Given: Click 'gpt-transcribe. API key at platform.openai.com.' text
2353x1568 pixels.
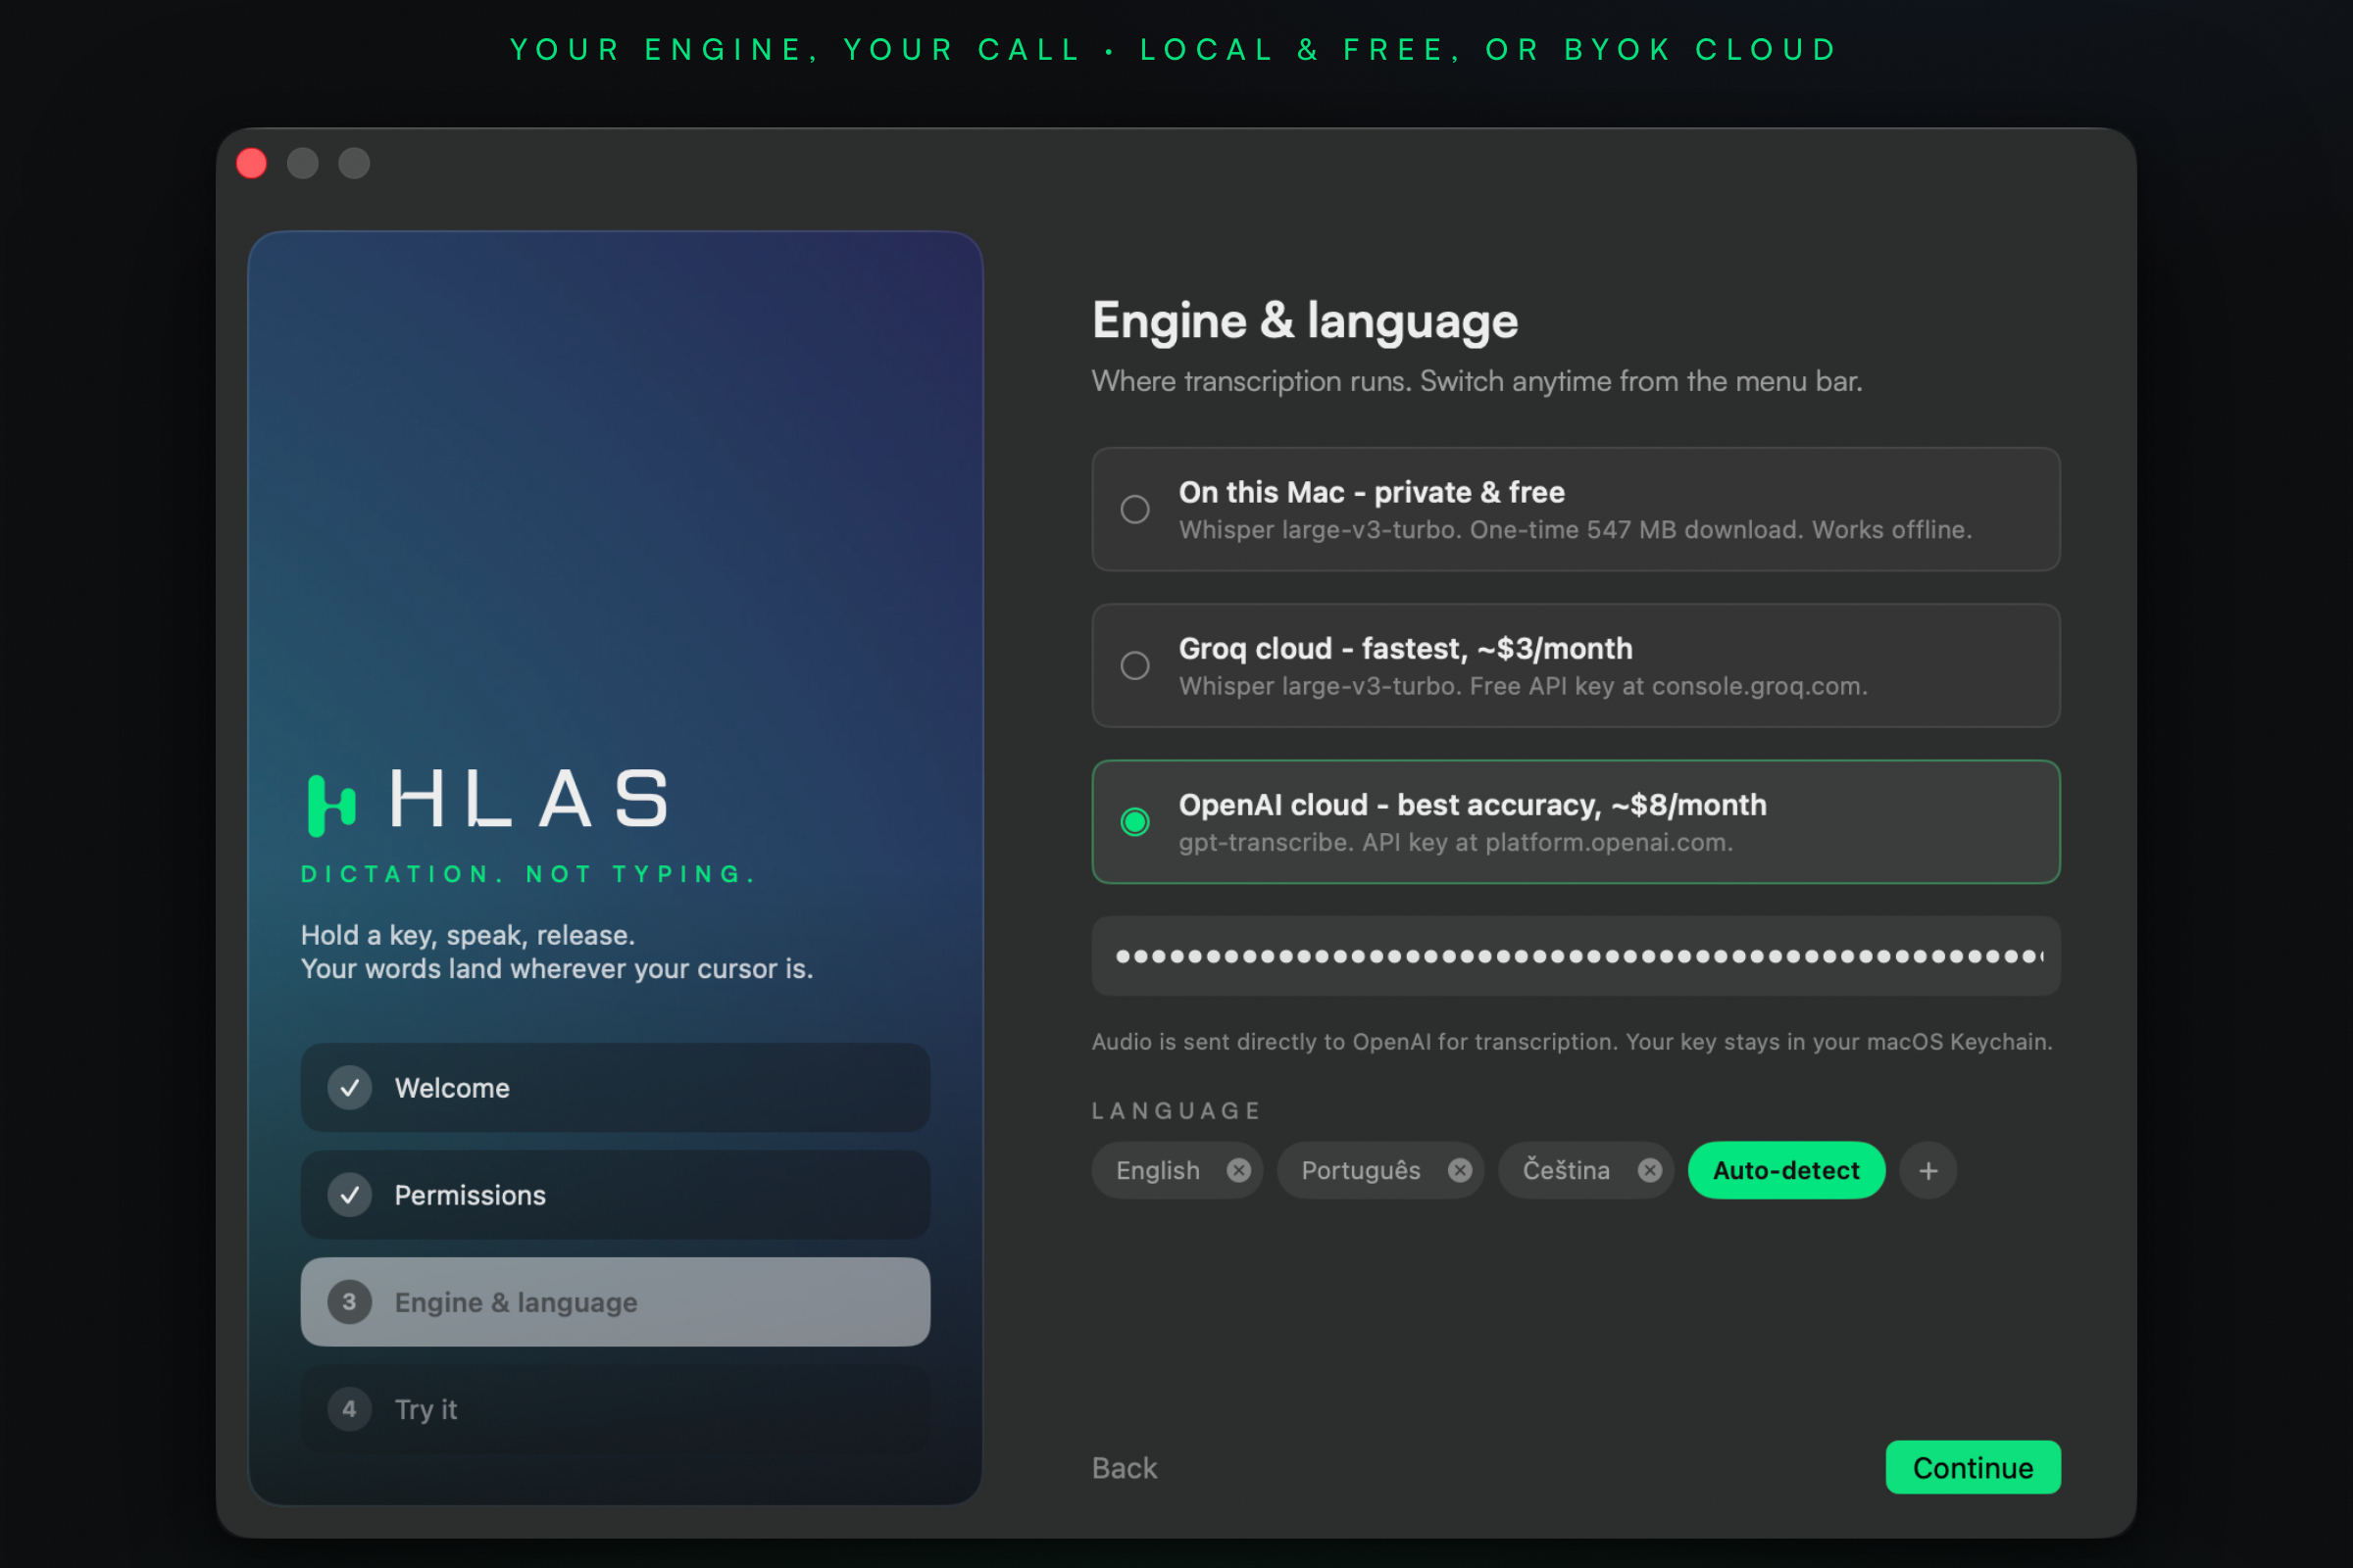Looking at the screenshot, I should 1456,842.
